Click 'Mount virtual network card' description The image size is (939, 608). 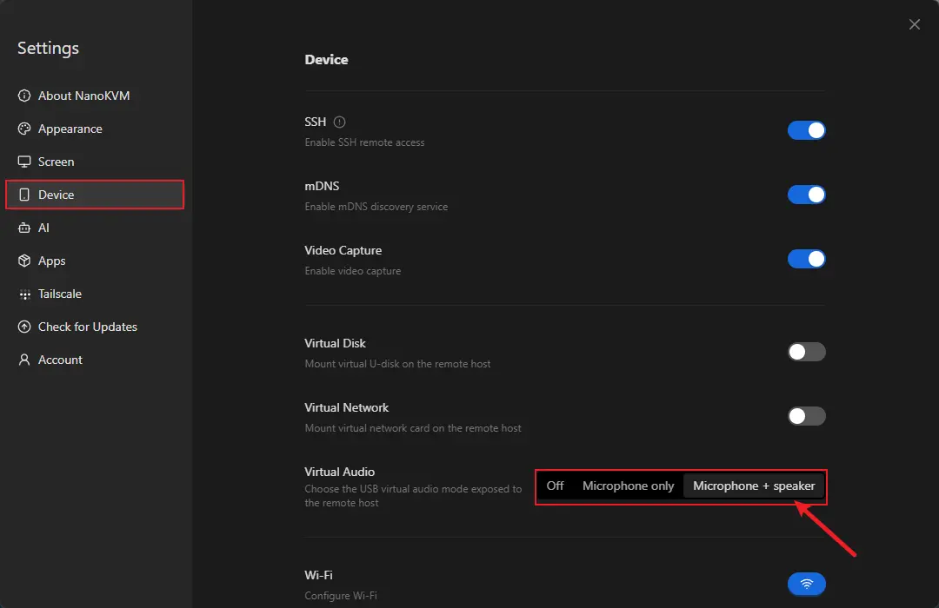(x=413, y=428)
